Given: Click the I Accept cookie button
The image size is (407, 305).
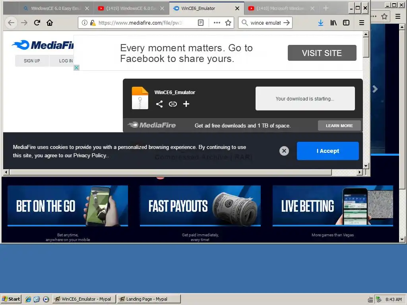Looking at the screenshot, I should tap(328, 151).
